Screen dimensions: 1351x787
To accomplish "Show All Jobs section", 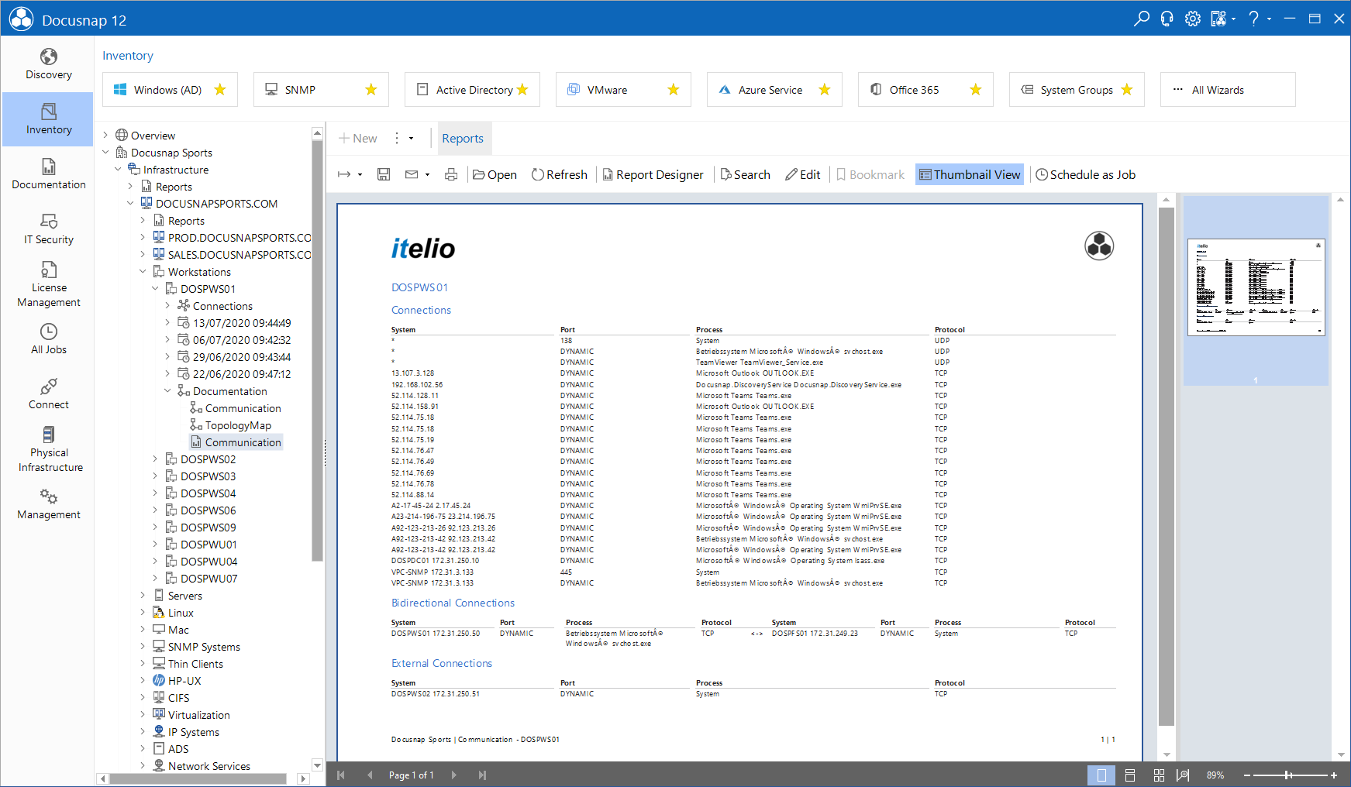I will (48, 339).
